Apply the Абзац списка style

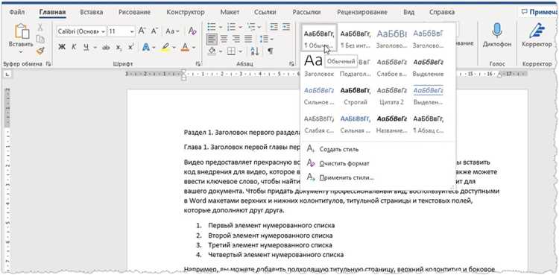(428, 124)
